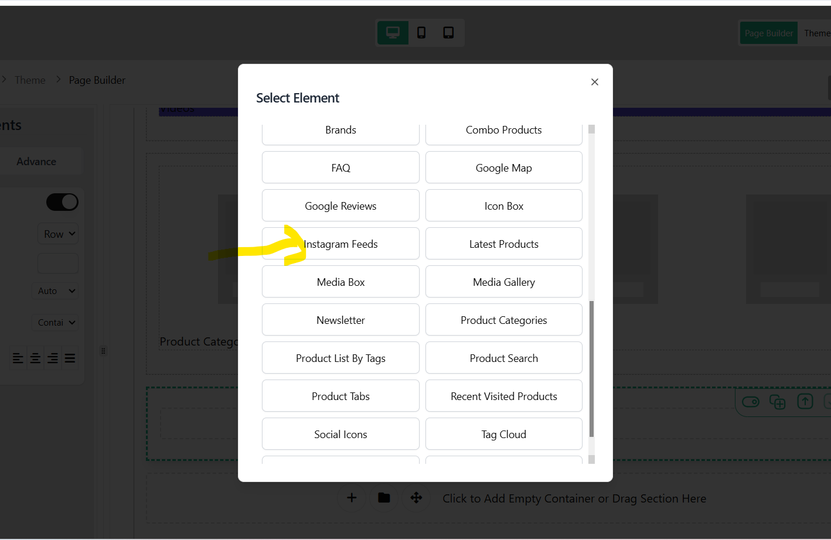Click the section toggle icon in the green toolbar
Viewport: 831px width, 540px height.
click(x=751, y=402)
